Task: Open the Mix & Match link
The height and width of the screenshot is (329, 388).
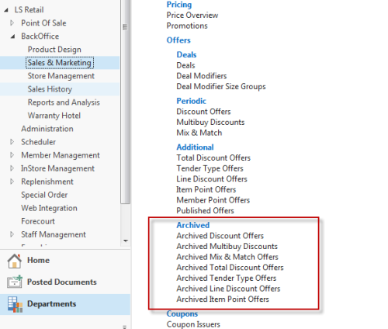Action: (x=199, y=133)
